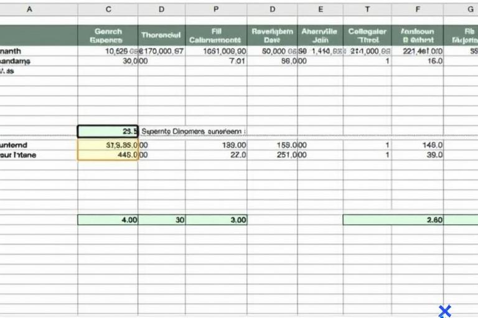The image size is (478, 318).
Task: Click the blue X icon at bottom right
Action: tap(444, 311)
